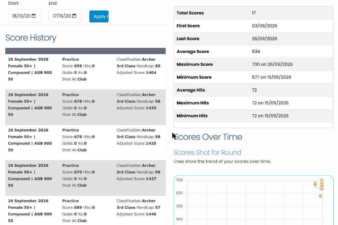
Task: Click the 'Minimum Score' label
Action: point(194,77)
